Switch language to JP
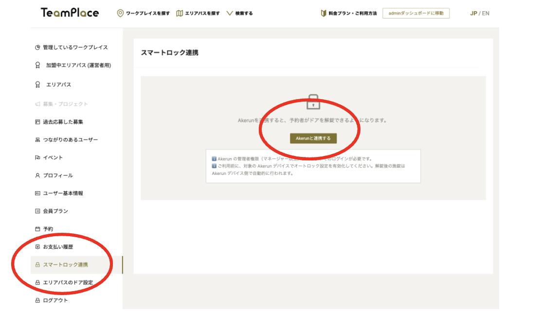 coord(473,14)
